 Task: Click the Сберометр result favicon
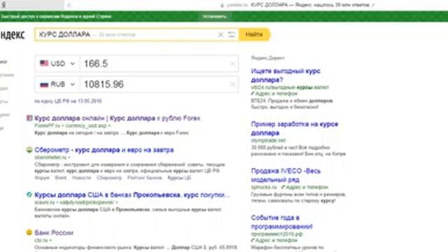[x=29, y=150]
